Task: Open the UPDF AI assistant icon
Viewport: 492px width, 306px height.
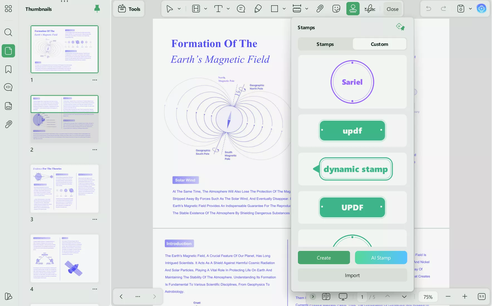Action: [x=481, y=9]
